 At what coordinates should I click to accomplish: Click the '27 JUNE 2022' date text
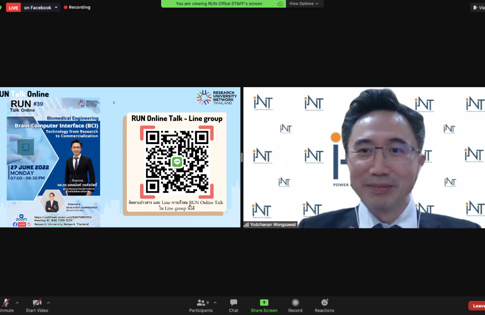(30, 167)
